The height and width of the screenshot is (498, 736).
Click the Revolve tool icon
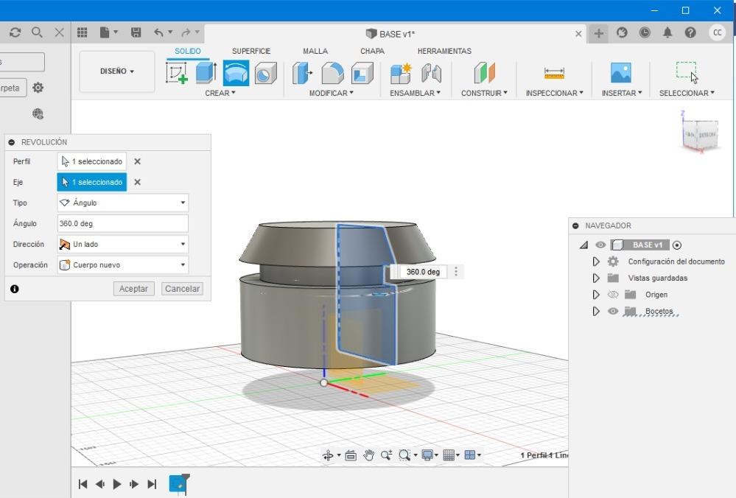pyautogui.click(x=236, y=73)
